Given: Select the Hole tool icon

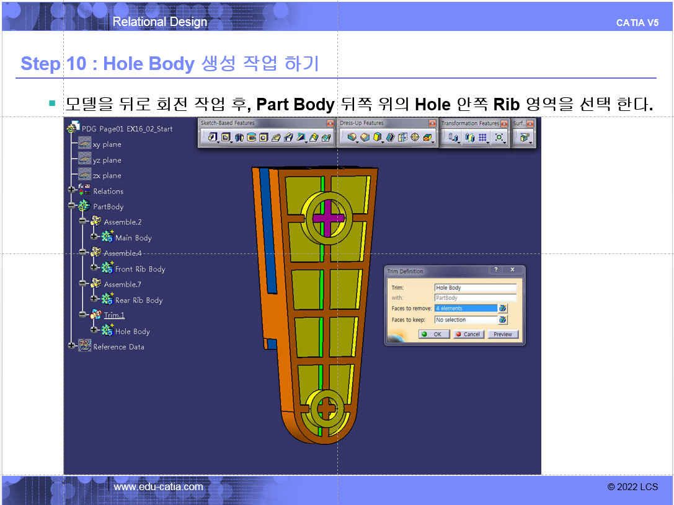Looking at the screenshot, I should [x=263, y=138].
